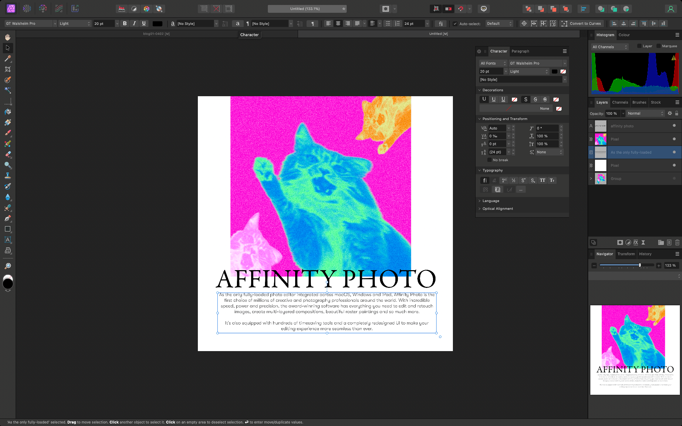Switch to Liquify Persona

coord(27,9)
